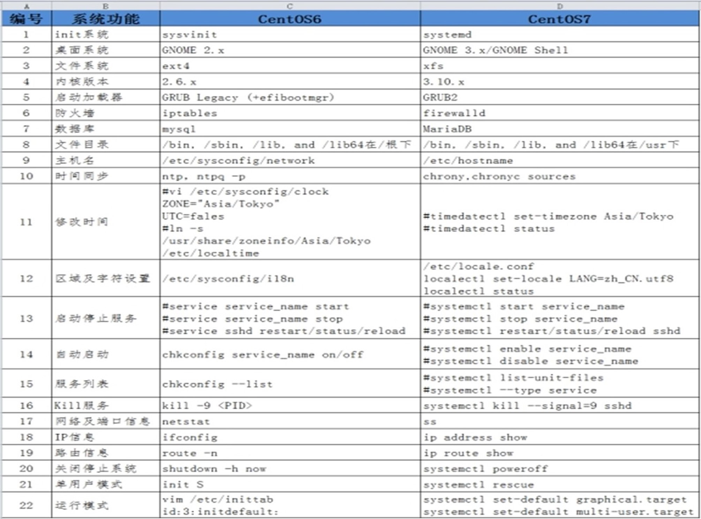The height and width of the screenshot is (519, 701).
Task: Select the service service_name start cell
Action: [290, 318]
